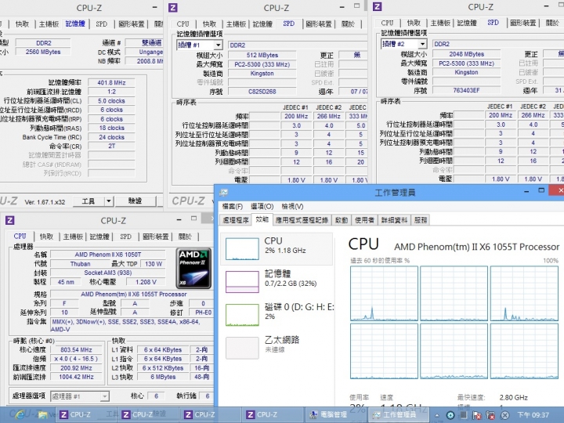Open File Explorer folder icon on taskbar
This screenshot has width=564, height=423.
click(x=43, y=414)
